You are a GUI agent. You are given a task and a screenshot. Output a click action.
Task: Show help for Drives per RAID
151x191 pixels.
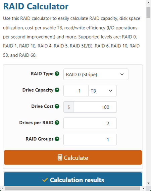pos(57,123)
